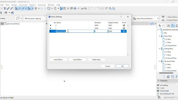
Task: Expand the Floor Plan and Section flyout
Action: 158,19
